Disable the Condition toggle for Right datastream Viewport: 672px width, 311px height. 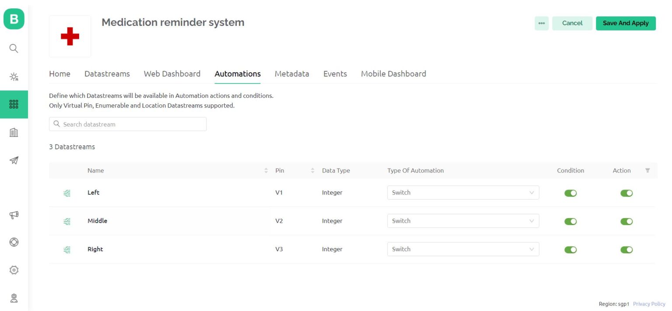click(x=570, y=249)
